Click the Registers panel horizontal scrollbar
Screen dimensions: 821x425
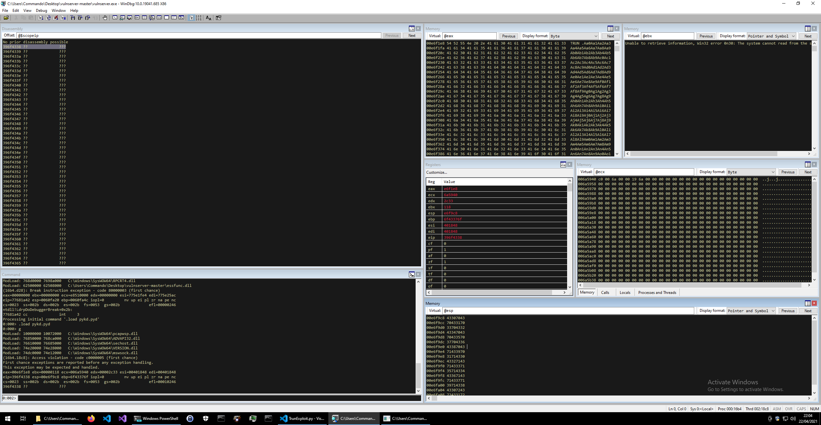click(497, 292)
